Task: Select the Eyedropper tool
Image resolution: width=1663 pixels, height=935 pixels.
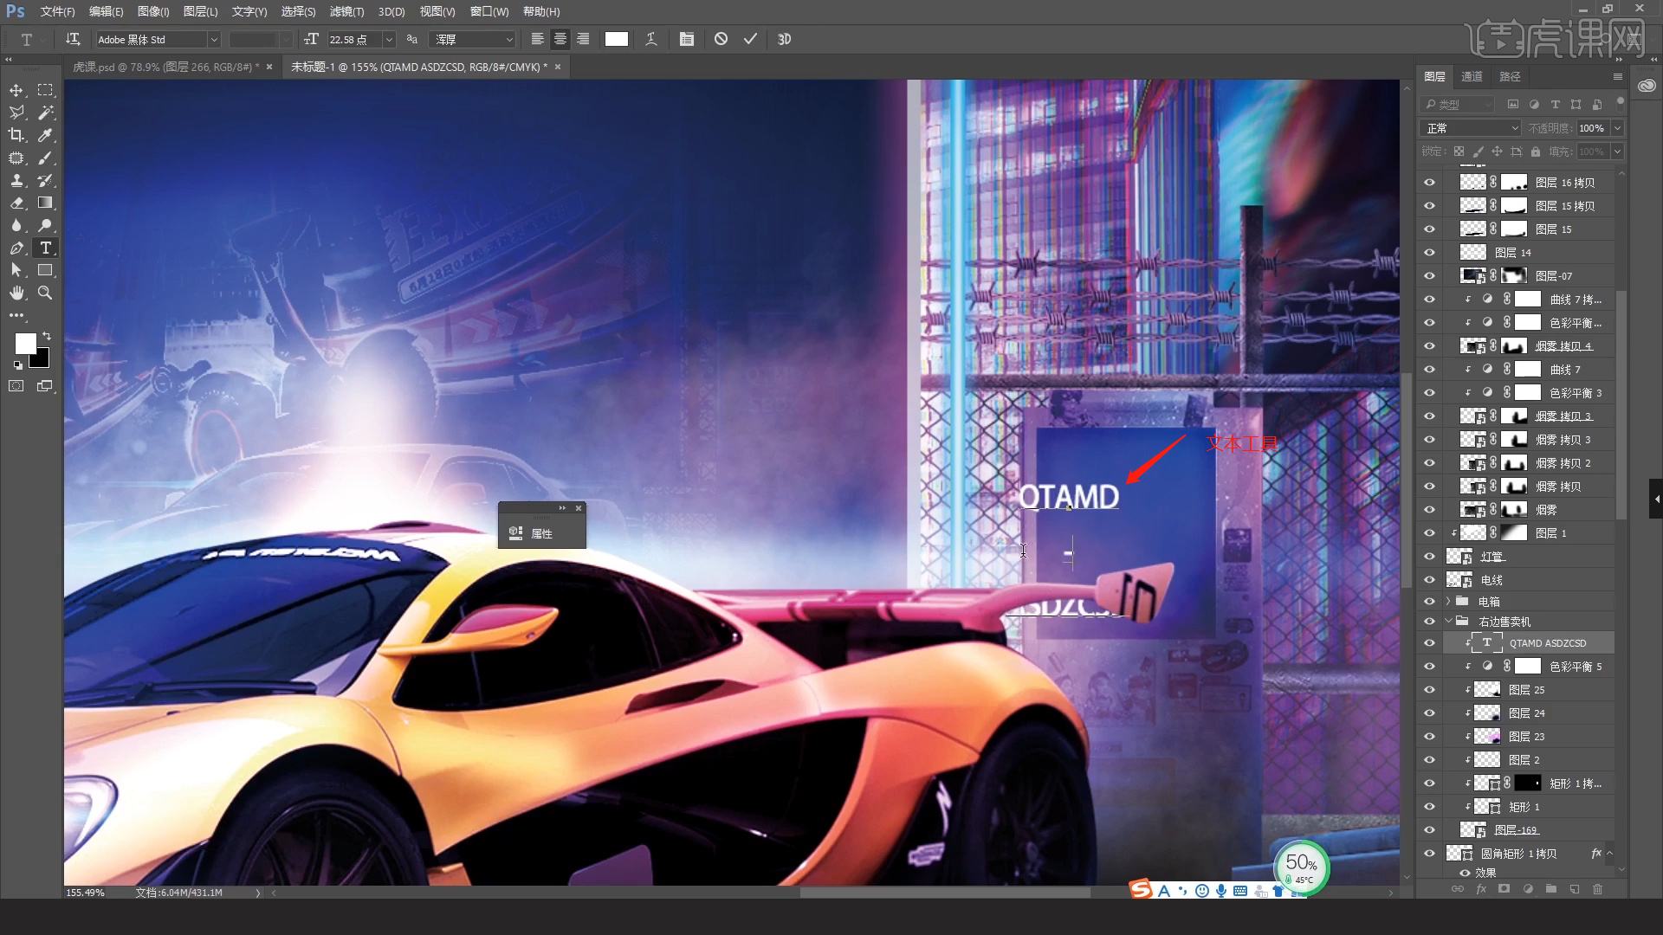Action: (45, 135)
